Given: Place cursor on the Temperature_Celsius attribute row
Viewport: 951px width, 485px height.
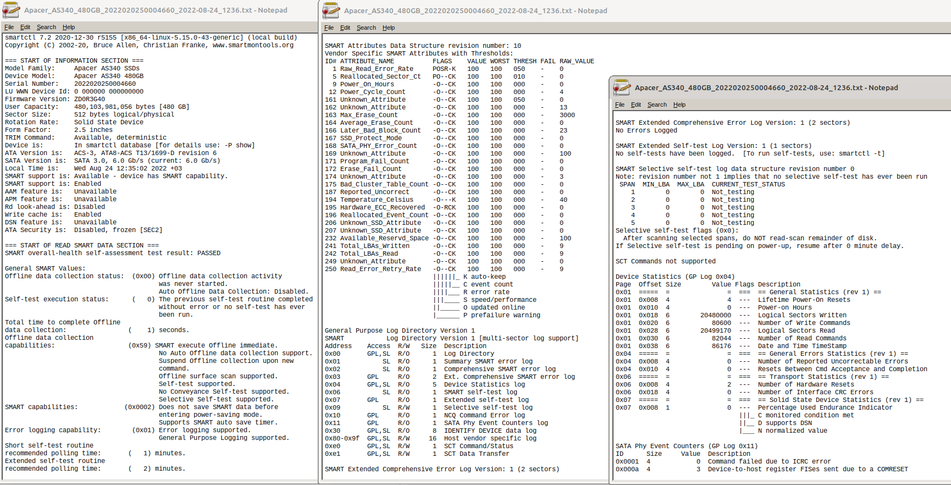Looking at the screenshot, I should (377, 200).
